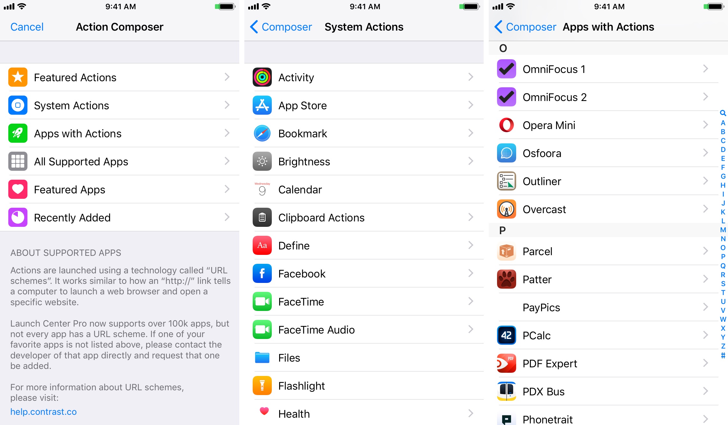The image size is (728, 425).
Task: Expand the Brightness row chevron
Action: tap(471, 161)
